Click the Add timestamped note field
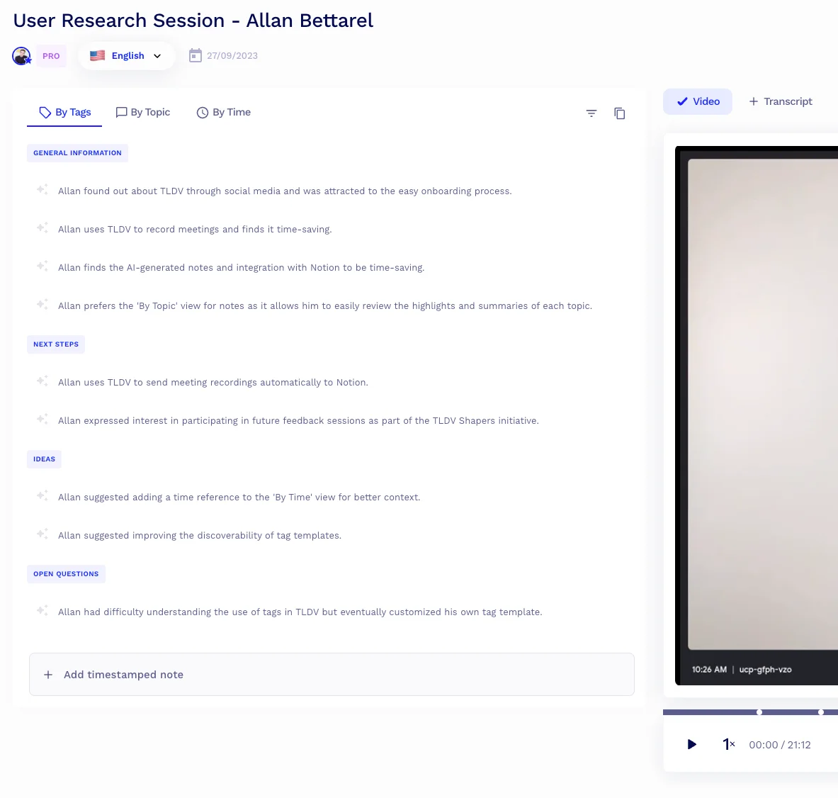 (x=332, y=675)
